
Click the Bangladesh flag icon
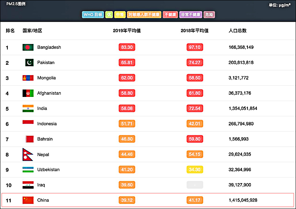[28, 47]
